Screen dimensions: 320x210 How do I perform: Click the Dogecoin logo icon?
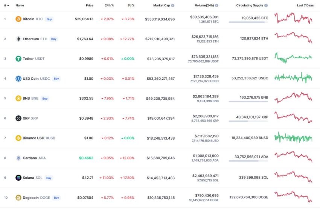pos(18,198)
